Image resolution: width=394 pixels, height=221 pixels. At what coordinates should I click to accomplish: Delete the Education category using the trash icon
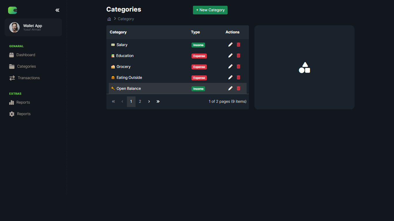[x=238, y=56]
